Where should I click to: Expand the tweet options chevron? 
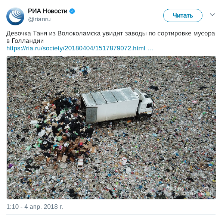click(212, 15)
